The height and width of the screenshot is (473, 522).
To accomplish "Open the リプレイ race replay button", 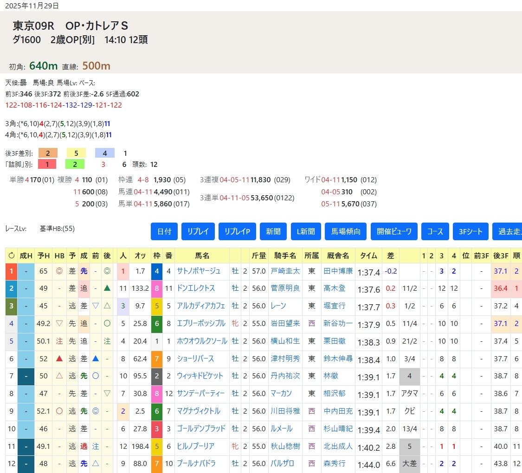I will (198, 231).
